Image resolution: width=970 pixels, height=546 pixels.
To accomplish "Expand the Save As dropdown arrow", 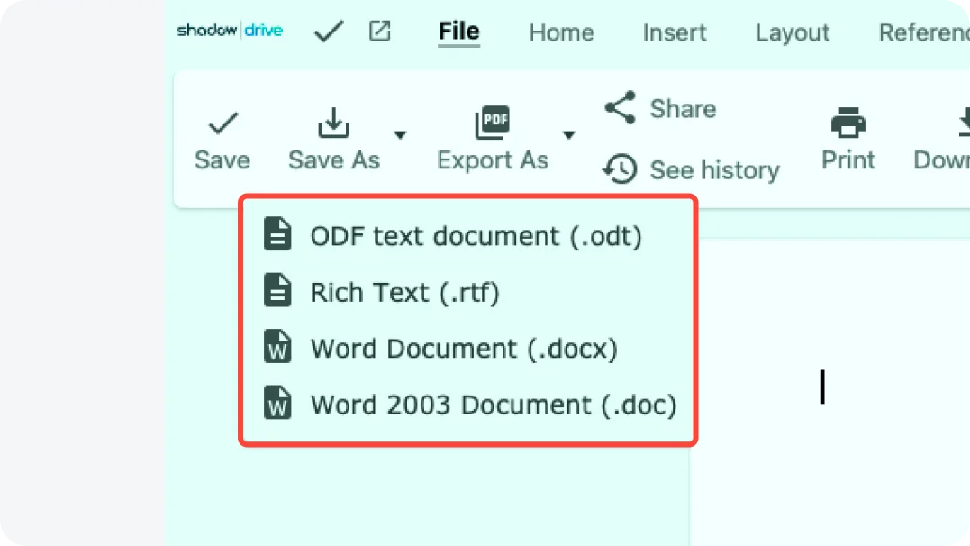I will click(400, 135).
